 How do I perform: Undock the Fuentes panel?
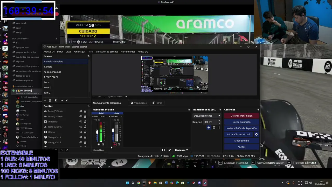[x=88, y=106]
